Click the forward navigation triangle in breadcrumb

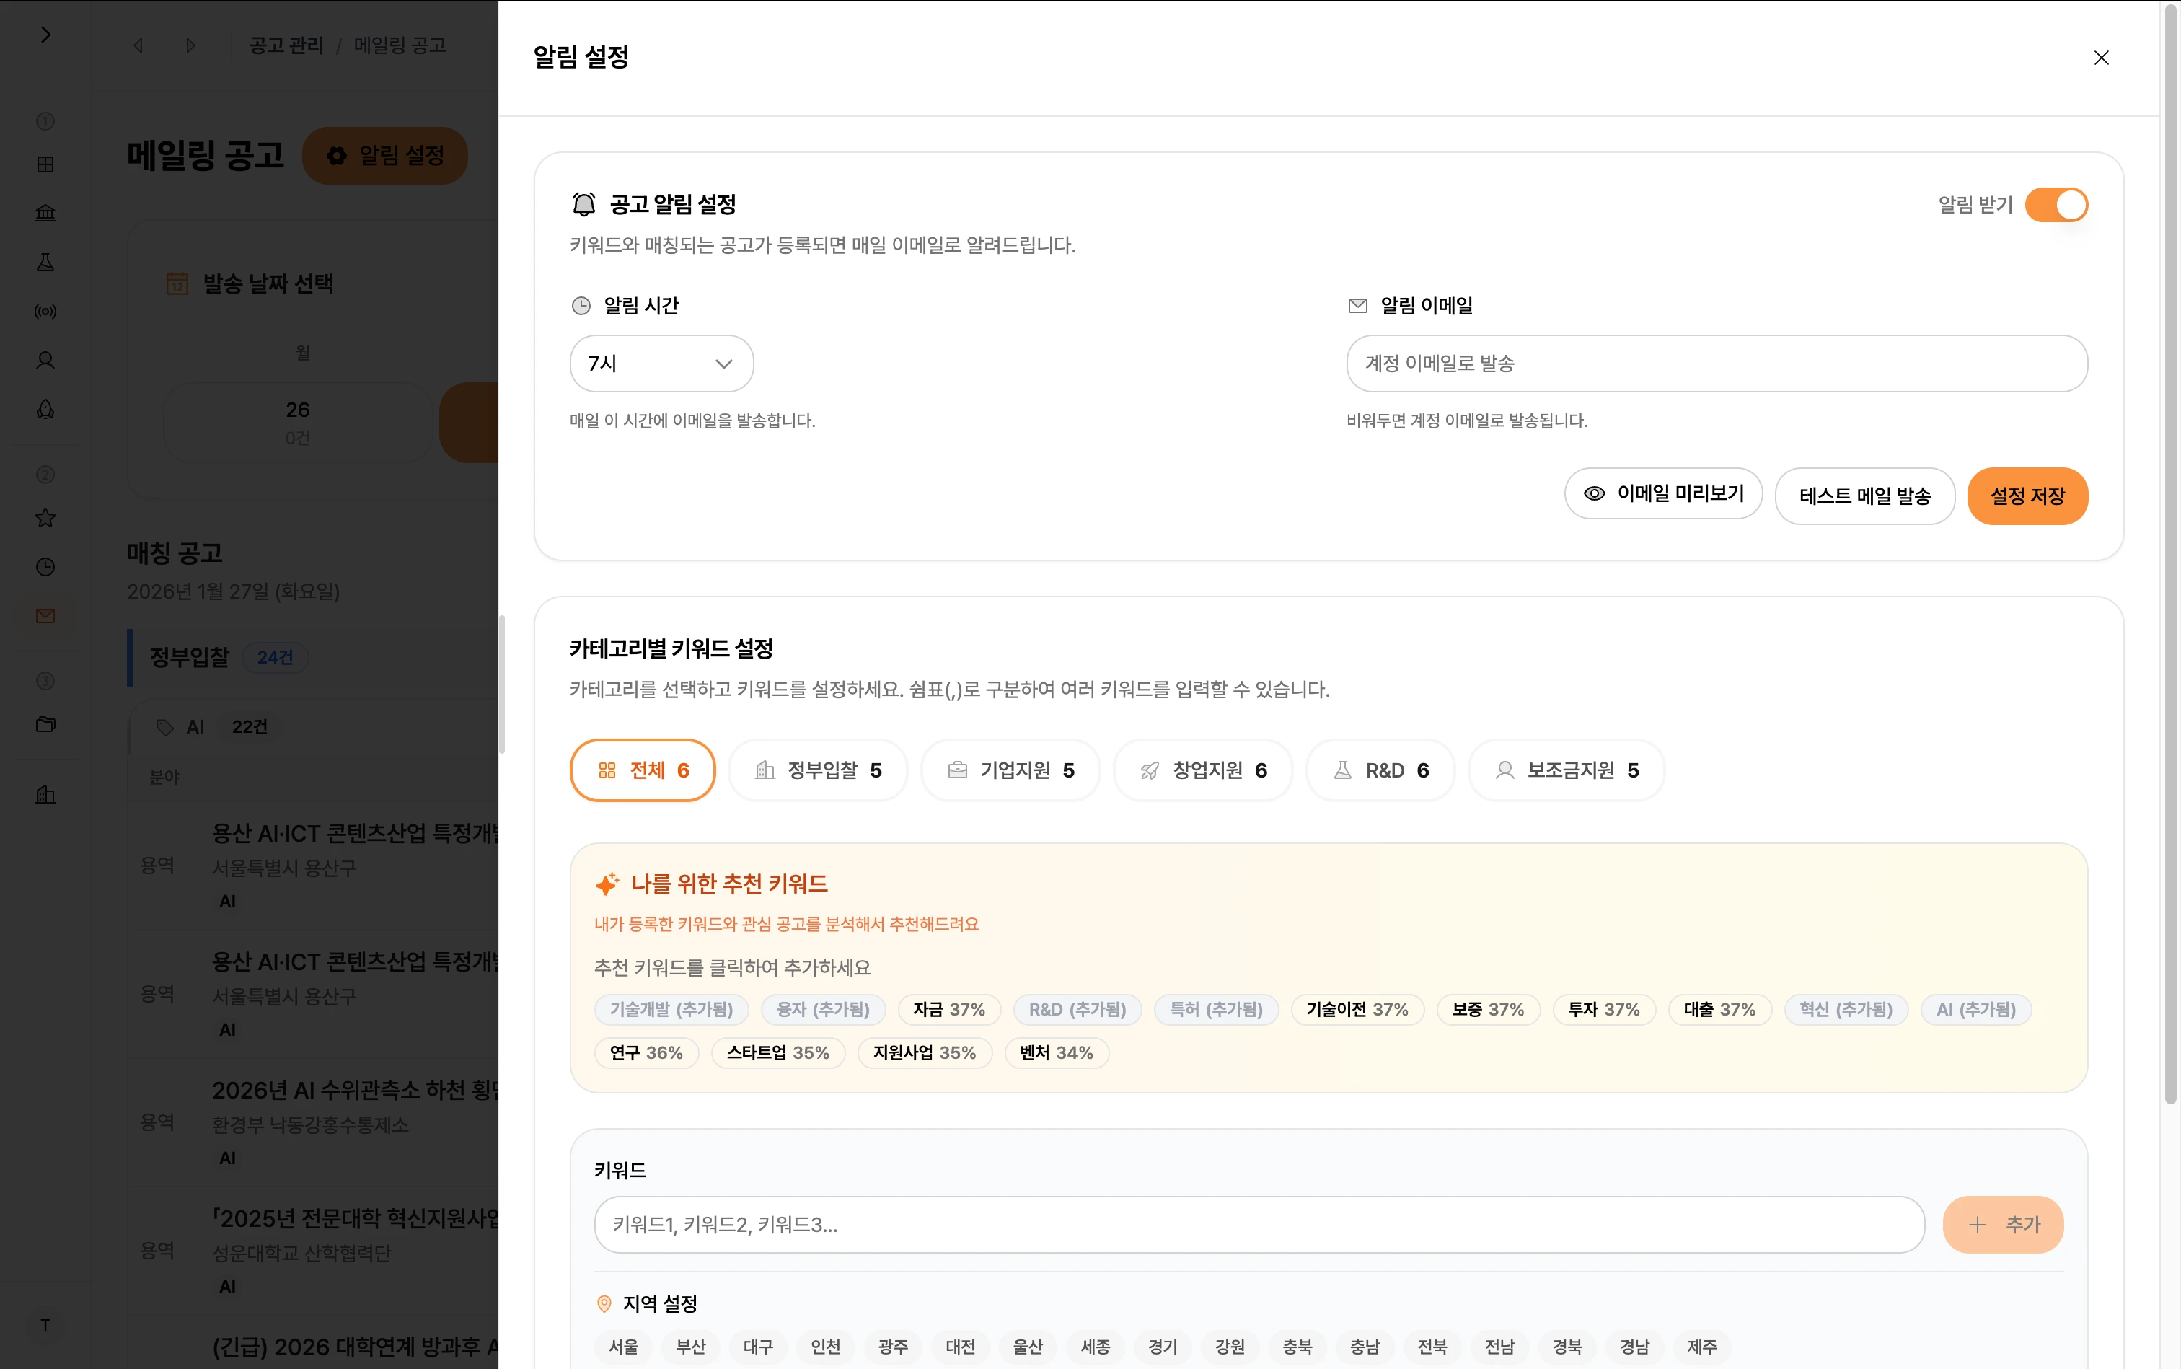(x=190, y=45)
